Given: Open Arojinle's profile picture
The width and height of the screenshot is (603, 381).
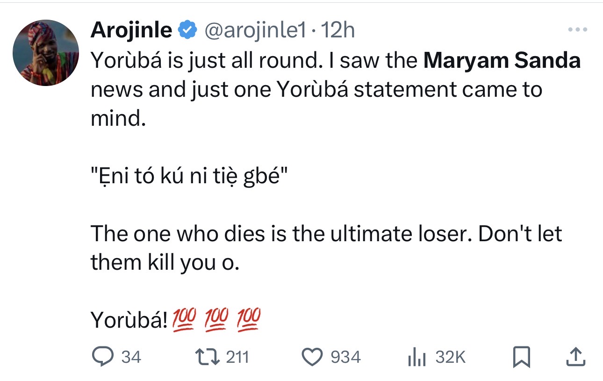Looking at the screenshot, I should 46,53.
